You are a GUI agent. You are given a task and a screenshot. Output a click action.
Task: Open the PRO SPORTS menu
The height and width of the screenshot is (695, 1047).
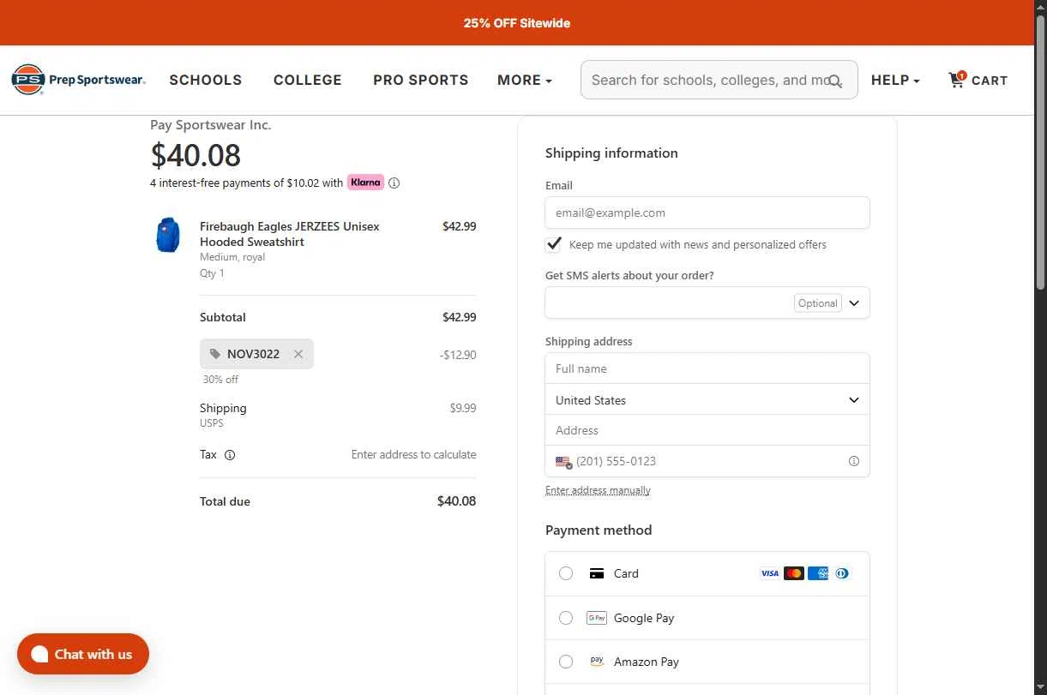[x=421, y=80]
